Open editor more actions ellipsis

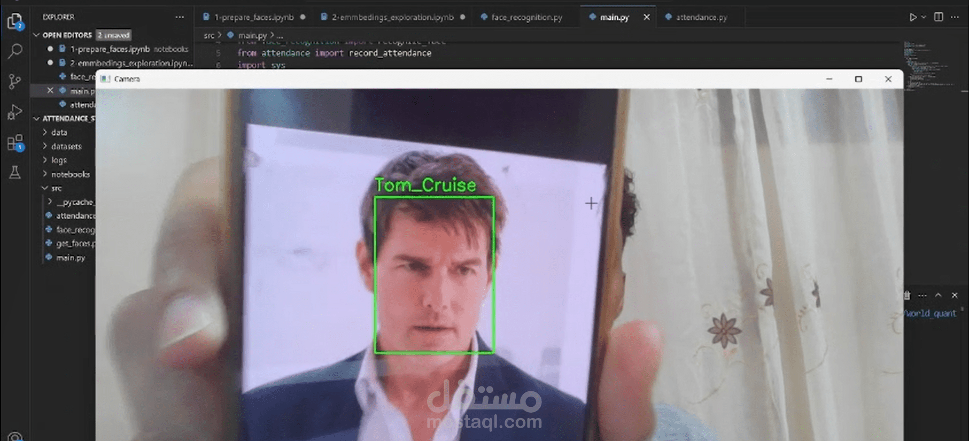tap(955, 17)
